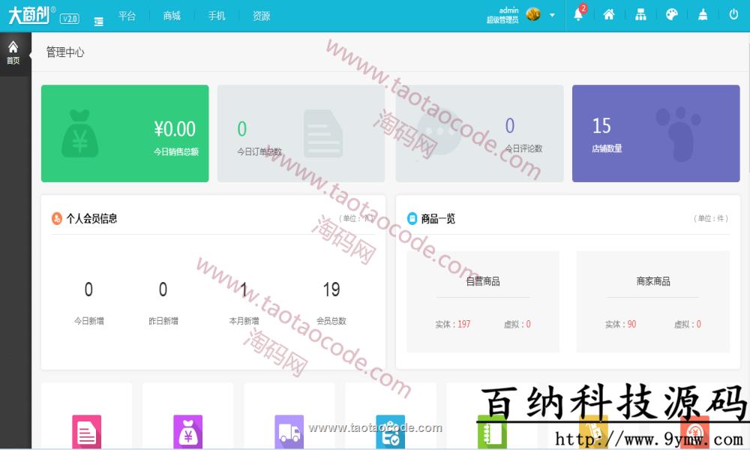Click the 大商创 V2.0 logo
Image resolution: width=750 pixels, height=450 pixels.
click(41, 13)
